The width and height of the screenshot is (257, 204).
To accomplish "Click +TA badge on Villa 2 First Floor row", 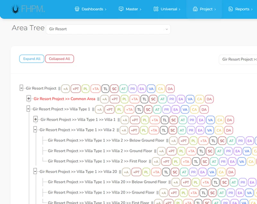I will 186,162.
